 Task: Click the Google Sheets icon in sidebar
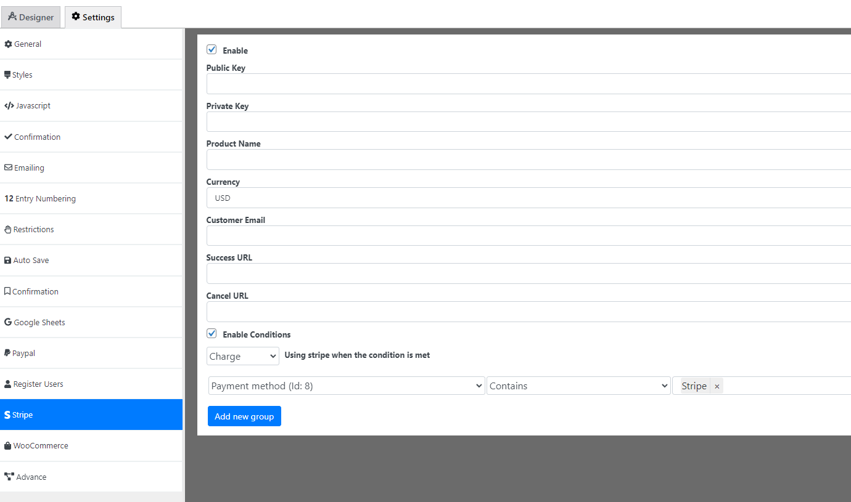click(x=8, y=322)
